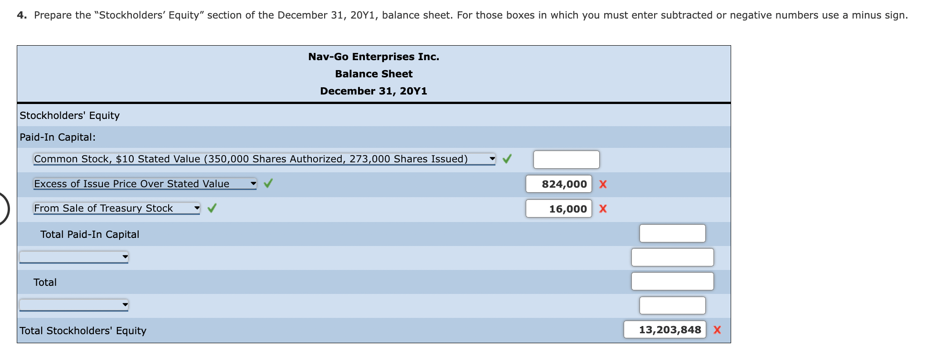Click the Total row amount input box
This screenshot has height=350, width=931.
(672, 281)
